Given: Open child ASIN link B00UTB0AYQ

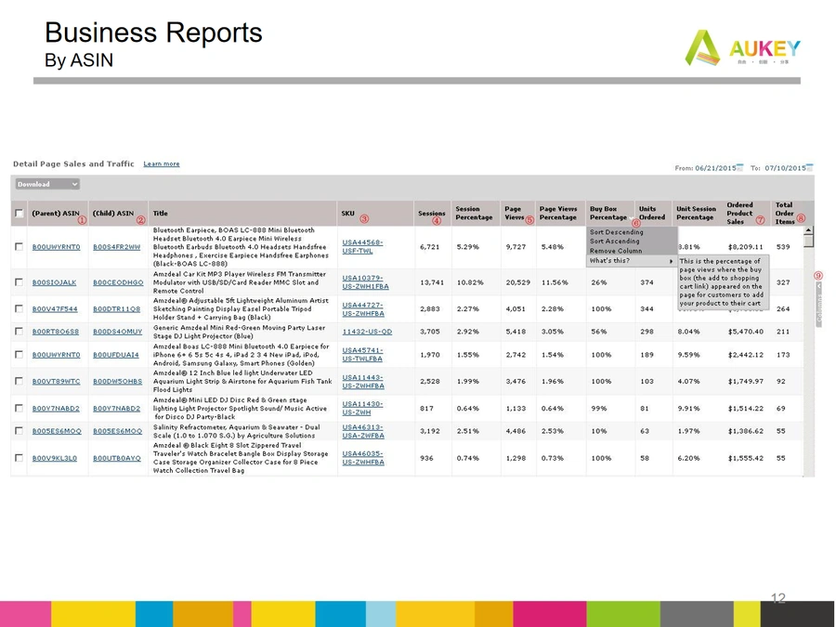Looking at the screenshot, I should pyautogui.click(x=117, y=458).
